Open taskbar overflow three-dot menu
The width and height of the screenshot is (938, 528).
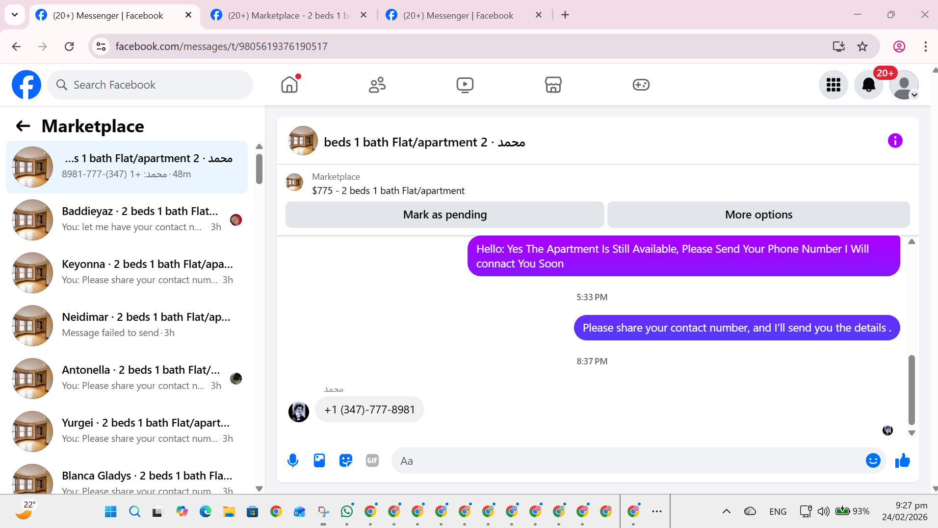coord(657,511)
